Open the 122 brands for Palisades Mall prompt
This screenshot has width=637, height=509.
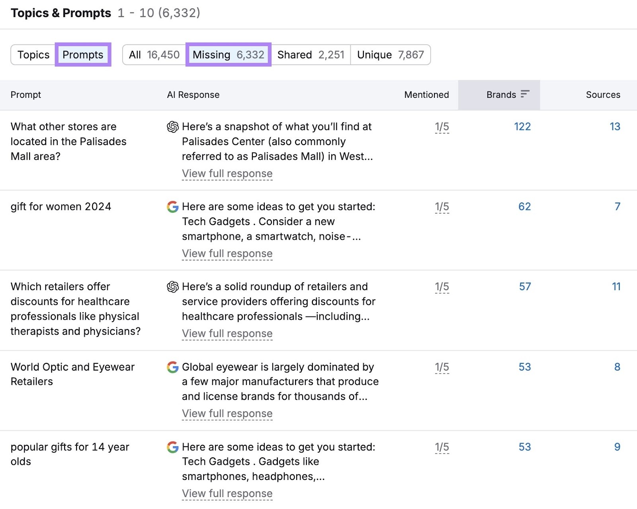(522, 126)
